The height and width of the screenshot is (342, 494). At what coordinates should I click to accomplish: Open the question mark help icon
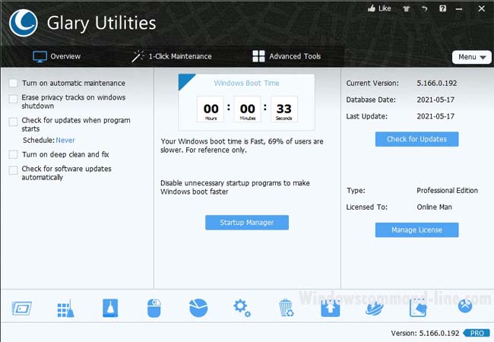point(442,8)
